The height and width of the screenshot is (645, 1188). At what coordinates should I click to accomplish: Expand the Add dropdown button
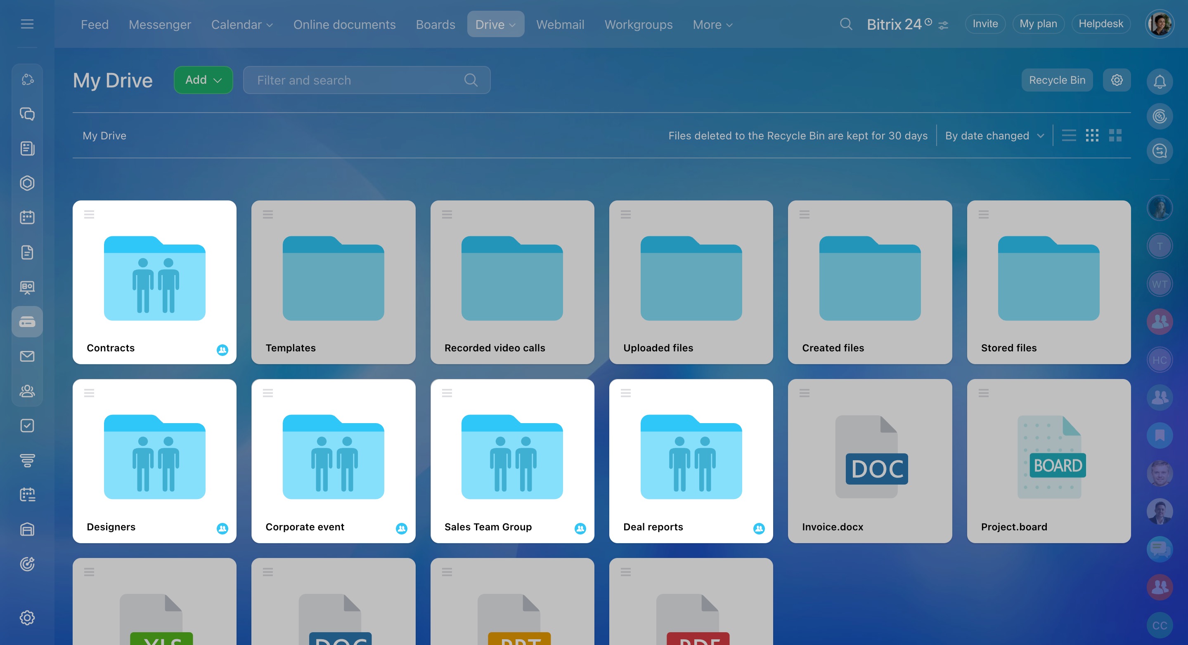tap(204, 80)
